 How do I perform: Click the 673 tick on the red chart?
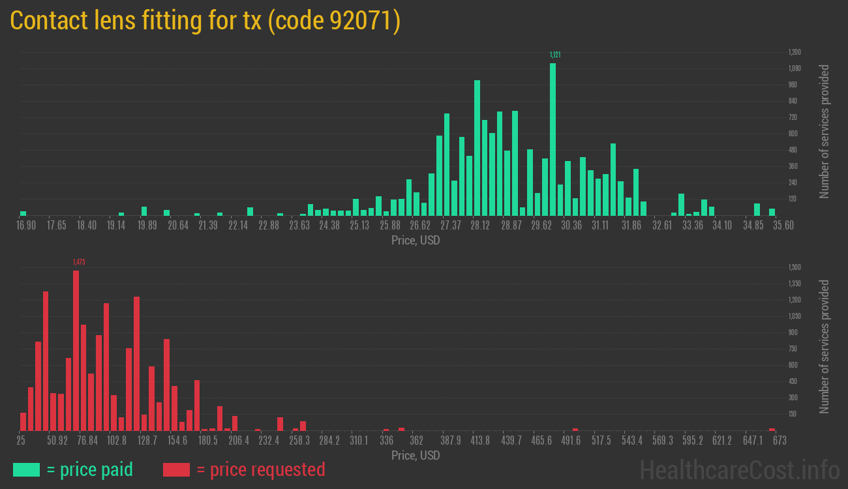[x=779, y=441]
